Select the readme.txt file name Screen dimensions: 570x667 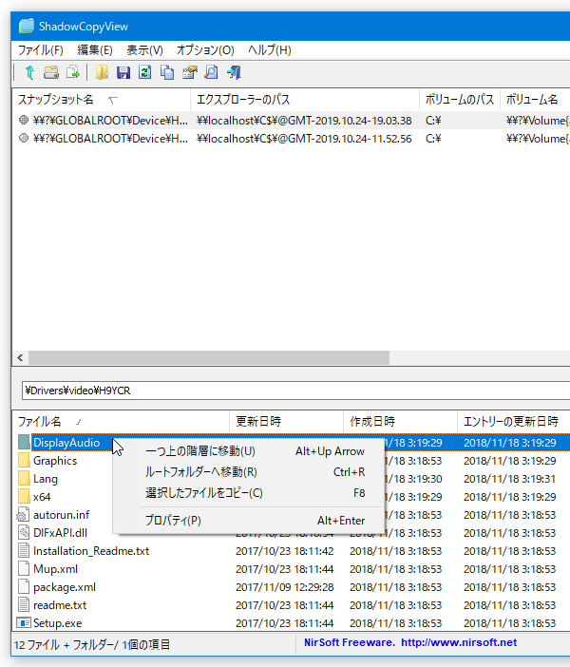pyautogui.click(x=60, y=605)
